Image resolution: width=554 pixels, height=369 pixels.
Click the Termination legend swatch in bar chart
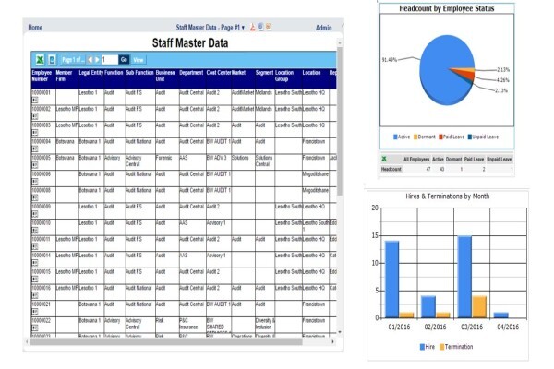441,347
